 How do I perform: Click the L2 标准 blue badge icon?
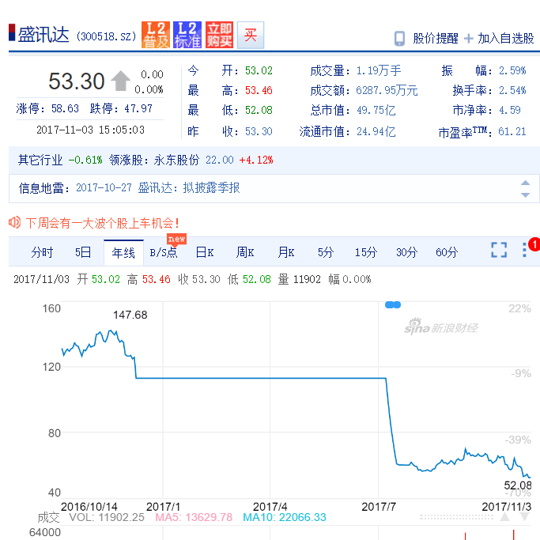(x=187, y=35)
